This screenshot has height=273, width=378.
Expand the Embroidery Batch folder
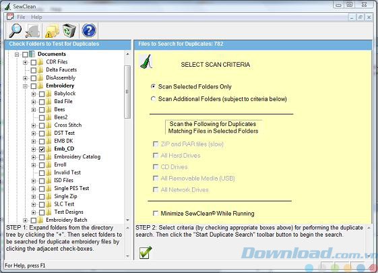25,220
